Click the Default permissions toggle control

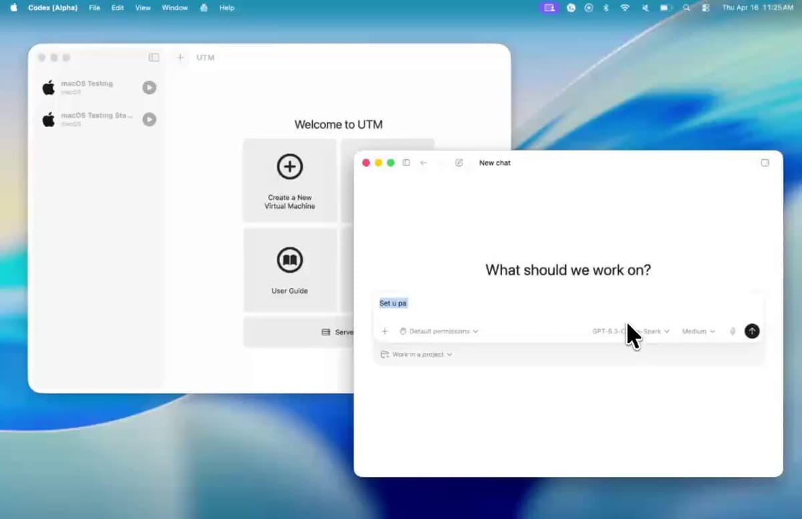[x=438, y=330]
